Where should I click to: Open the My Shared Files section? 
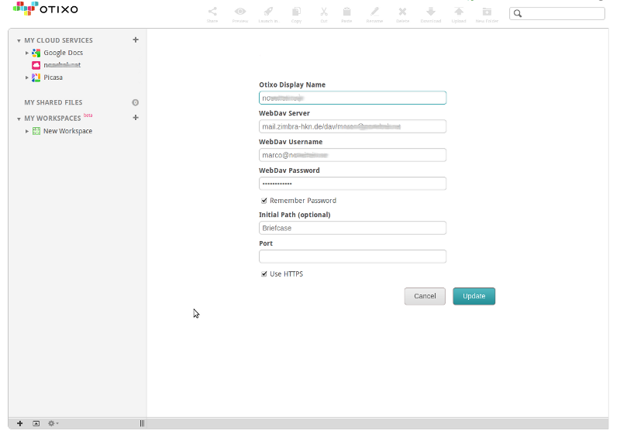53,102
